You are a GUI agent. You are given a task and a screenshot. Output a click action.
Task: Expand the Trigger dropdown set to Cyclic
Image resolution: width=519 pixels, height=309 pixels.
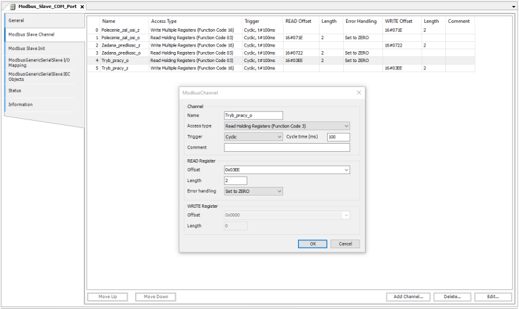click(x=253, y=137)
